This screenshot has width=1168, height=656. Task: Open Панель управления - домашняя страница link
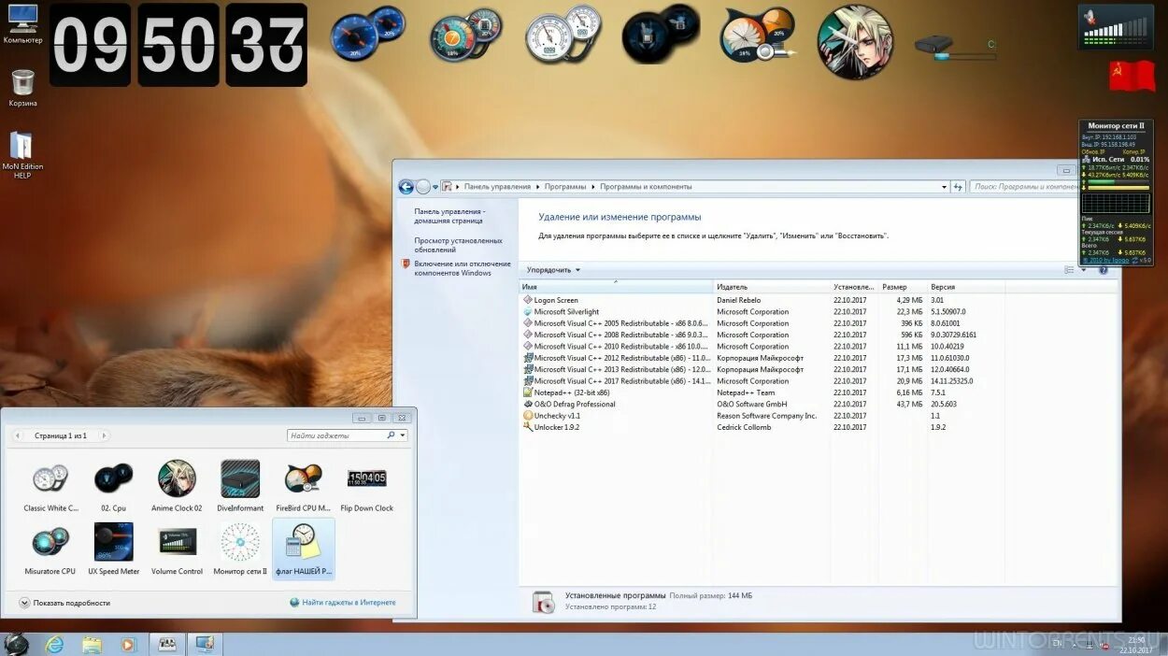pos(449,216)
